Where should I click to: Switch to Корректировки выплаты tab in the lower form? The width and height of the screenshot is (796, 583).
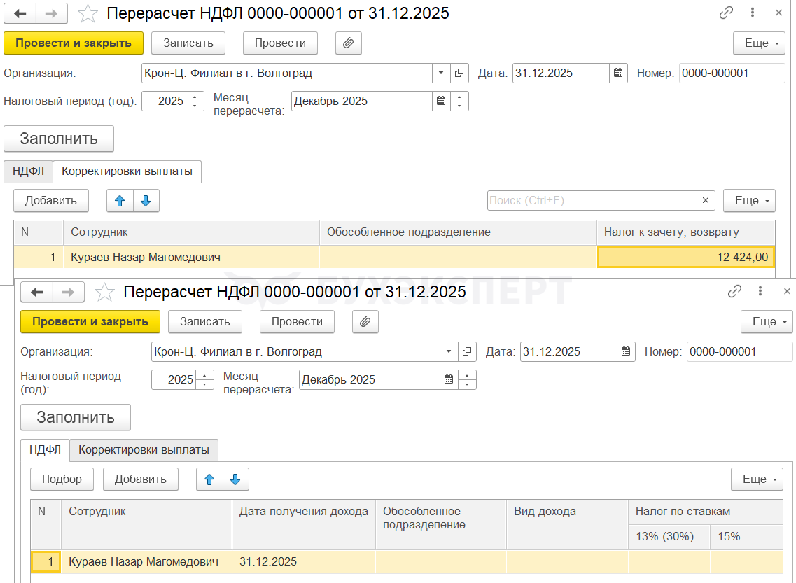coord(144,450)
